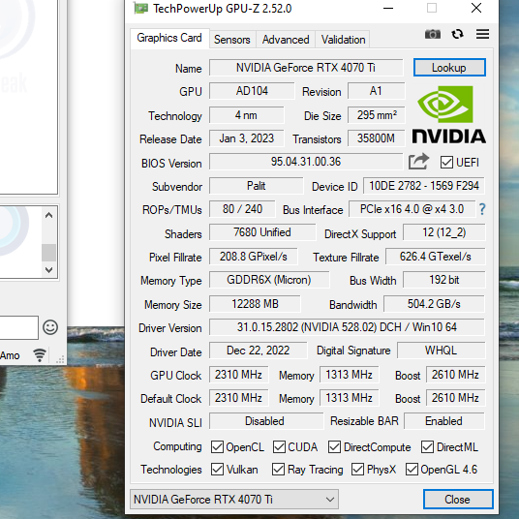Click the Shaders value 7680 Unified
Viewport: 519px width, 519px height.
coord(262,232)
